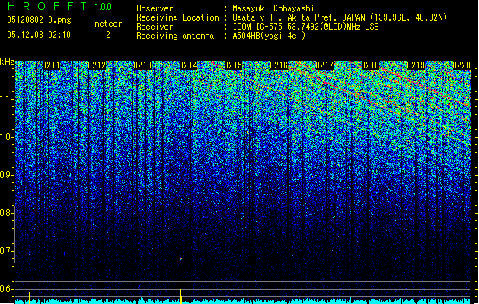Click the bright meteor echo near 0214
The width and height of the screenshot is (479, 304).
click(180, 258)
